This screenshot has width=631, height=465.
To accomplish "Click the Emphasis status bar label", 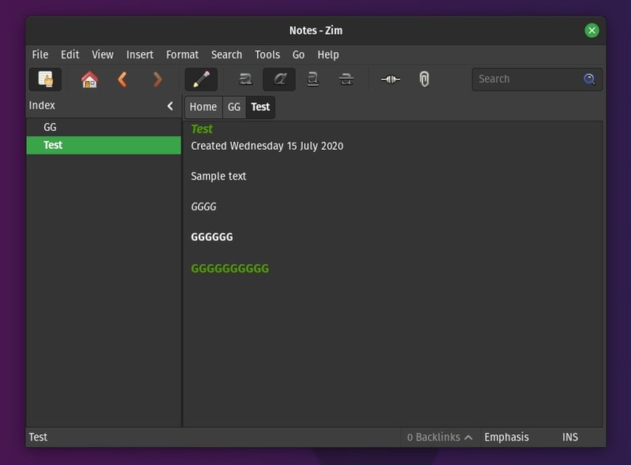I will coord(506,437).
